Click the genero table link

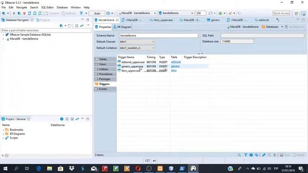[x=175, y=66]
